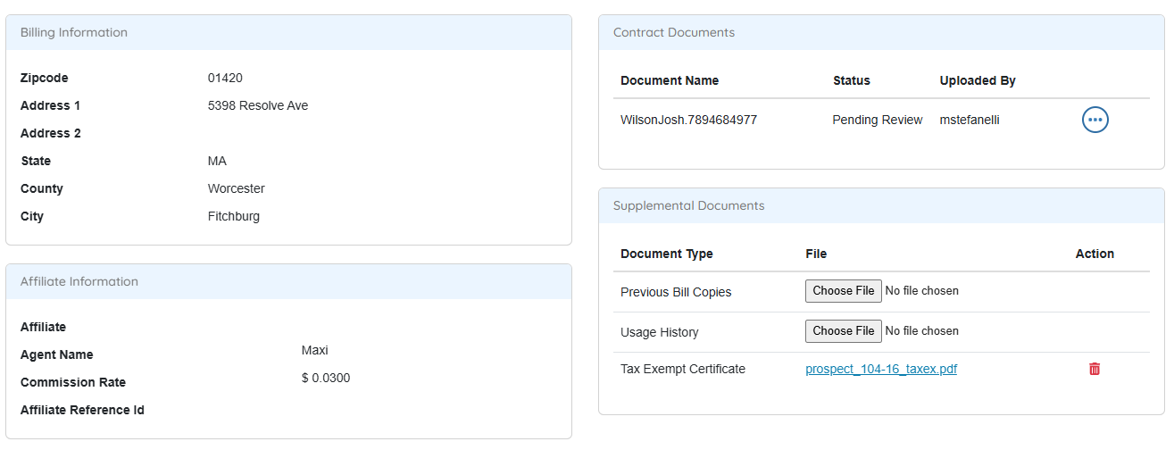Open the prospect_104-16_taxex.pdf link
The image size is (1174, 450).
(880, 369)
